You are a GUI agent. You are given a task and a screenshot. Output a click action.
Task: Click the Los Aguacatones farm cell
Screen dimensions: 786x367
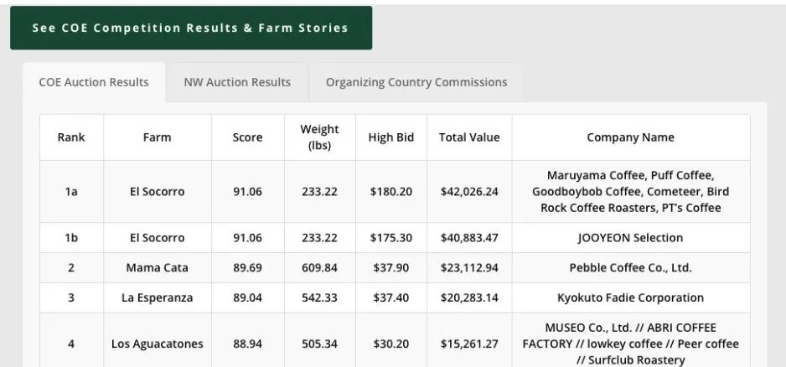pos(157,344)
